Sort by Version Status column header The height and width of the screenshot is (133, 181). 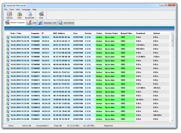tap(111, 33)
